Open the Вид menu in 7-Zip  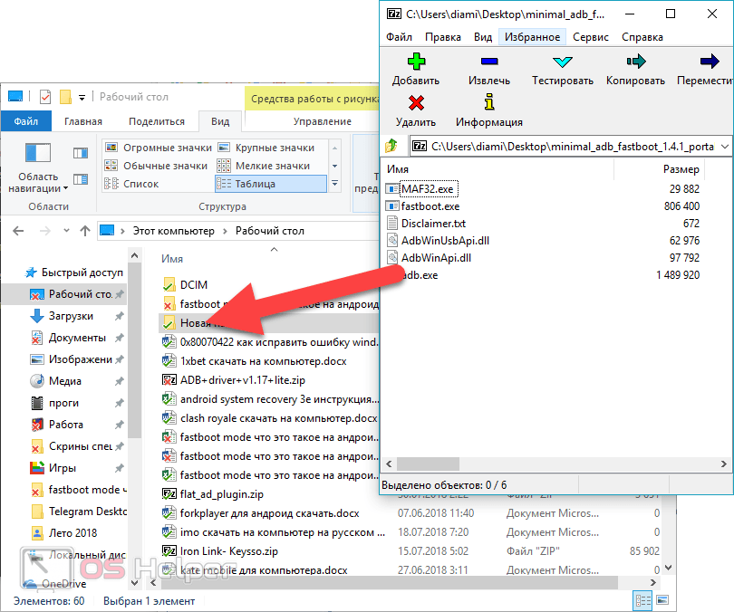tap(483, 37)
